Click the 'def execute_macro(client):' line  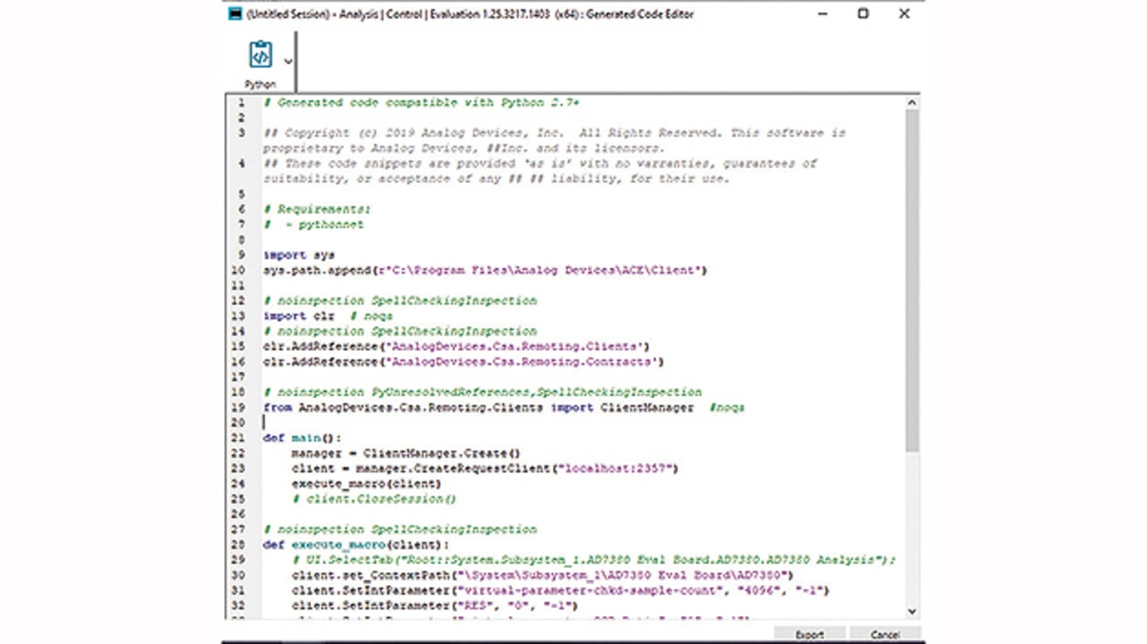coord(356,544)
